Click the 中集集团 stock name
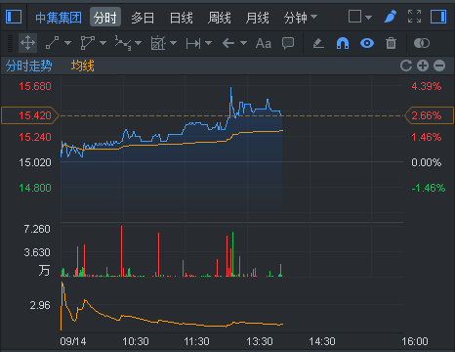Screen dimensions: 455x352 pos(59,18)
